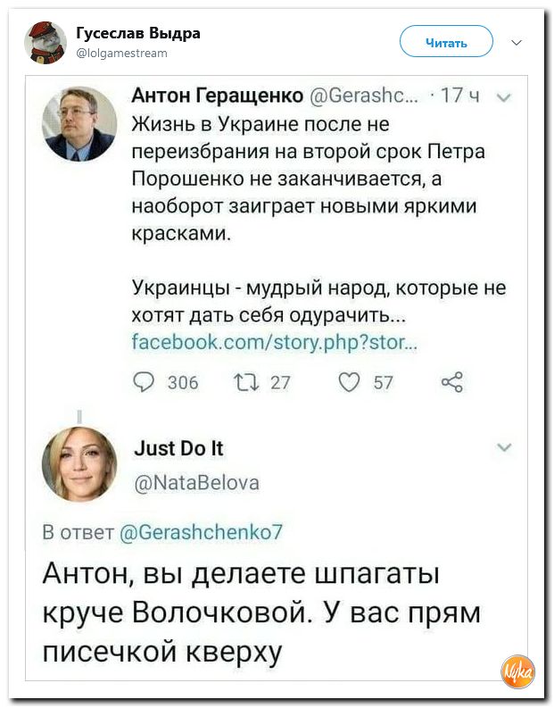Screen dimensions: 554x708
Task: Open the facebook.com/story.php link
Action: point(277,342)
